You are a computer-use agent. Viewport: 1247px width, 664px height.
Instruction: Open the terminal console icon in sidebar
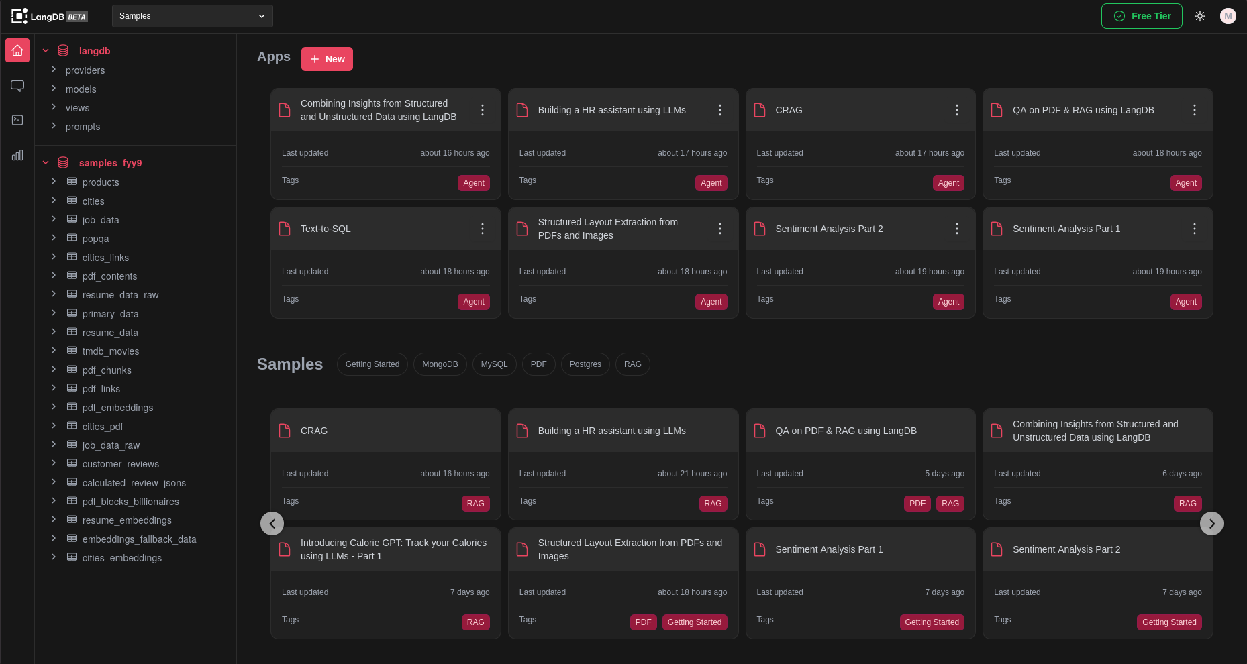point(17,120)
